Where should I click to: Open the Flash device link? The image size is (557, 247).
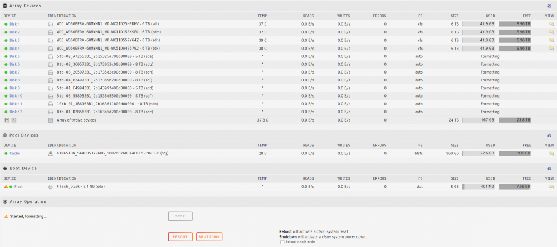(x=19, y=187)
